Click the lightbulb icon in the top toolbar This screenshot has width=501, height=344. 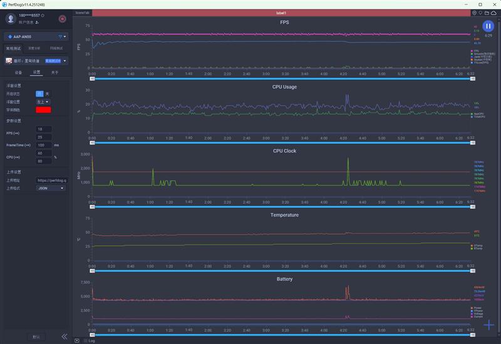480,13
